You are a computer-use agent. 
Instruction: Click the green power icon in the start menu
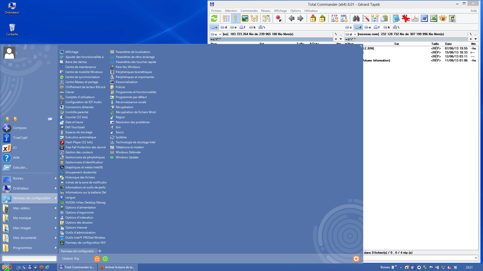pos(105,259)
